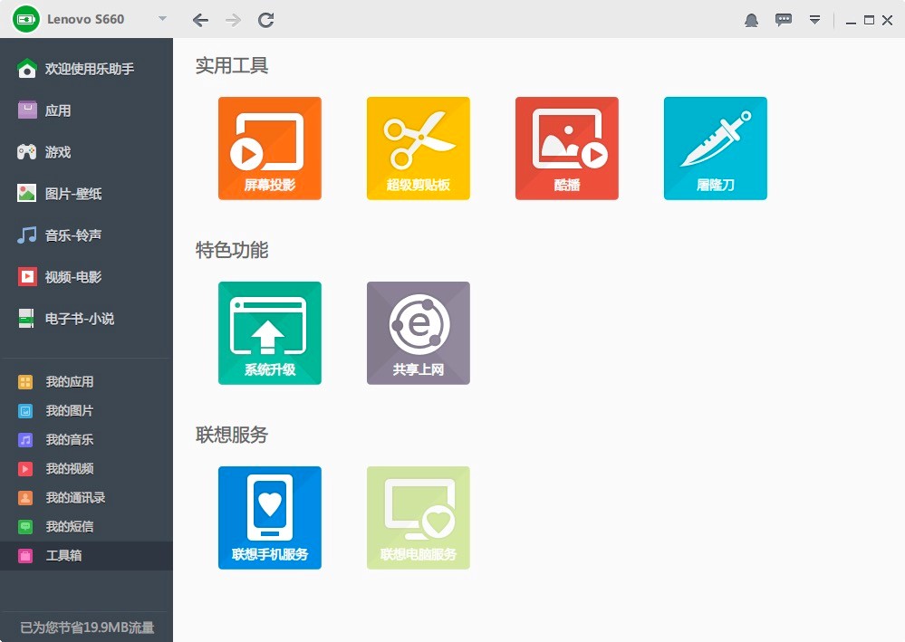Maximize the window

[x=869, y=20]
